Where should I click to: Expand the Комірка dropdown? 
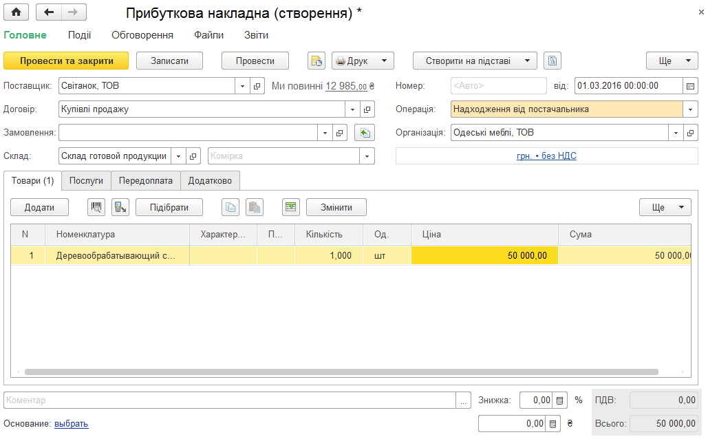click(367, 156)
